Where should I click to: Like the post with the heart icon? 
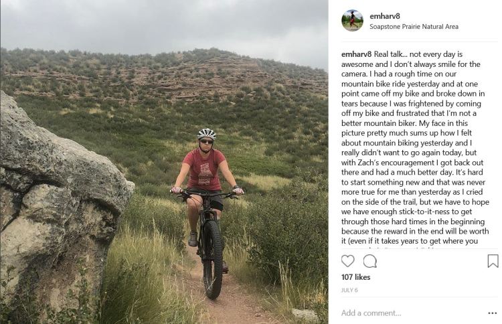[348, 261]
